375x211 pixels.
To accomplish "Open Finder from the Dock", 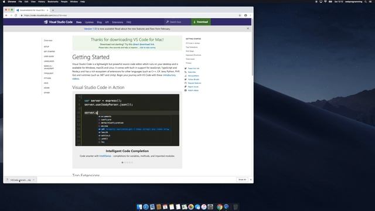I will 139,207.
